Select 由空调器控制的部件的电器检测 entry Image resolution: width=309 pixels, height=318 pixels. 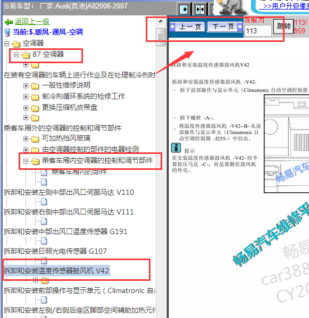[90, 149]
